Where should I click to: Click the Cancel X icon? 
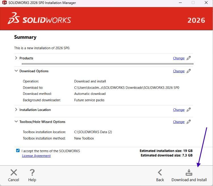pyautogui.click(x=14, y=172)
